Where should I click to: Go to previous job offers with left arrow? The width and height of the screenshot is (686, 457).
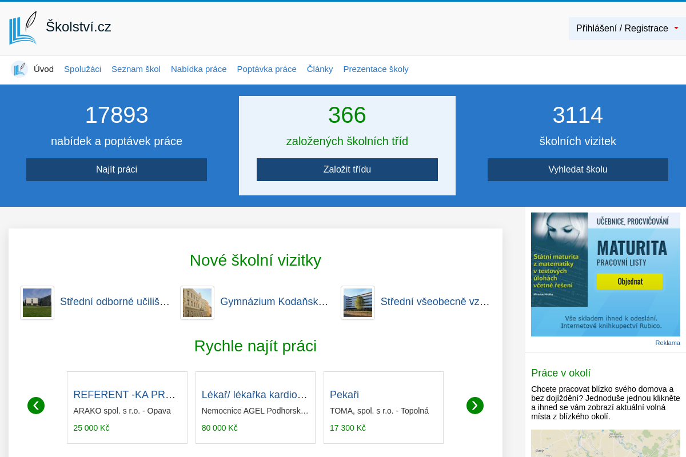coord(36,406)
